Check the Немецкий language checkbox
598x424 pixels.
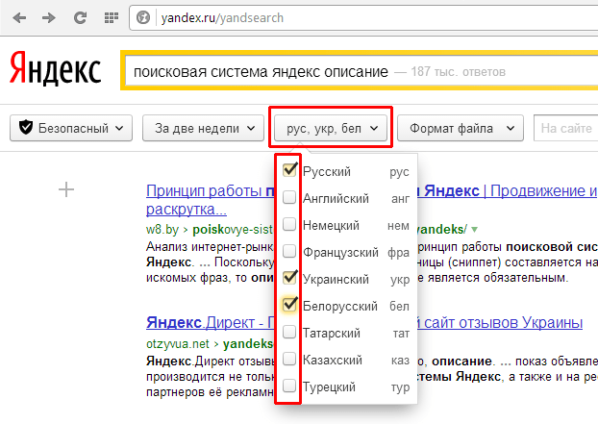[x=289, y=224]
